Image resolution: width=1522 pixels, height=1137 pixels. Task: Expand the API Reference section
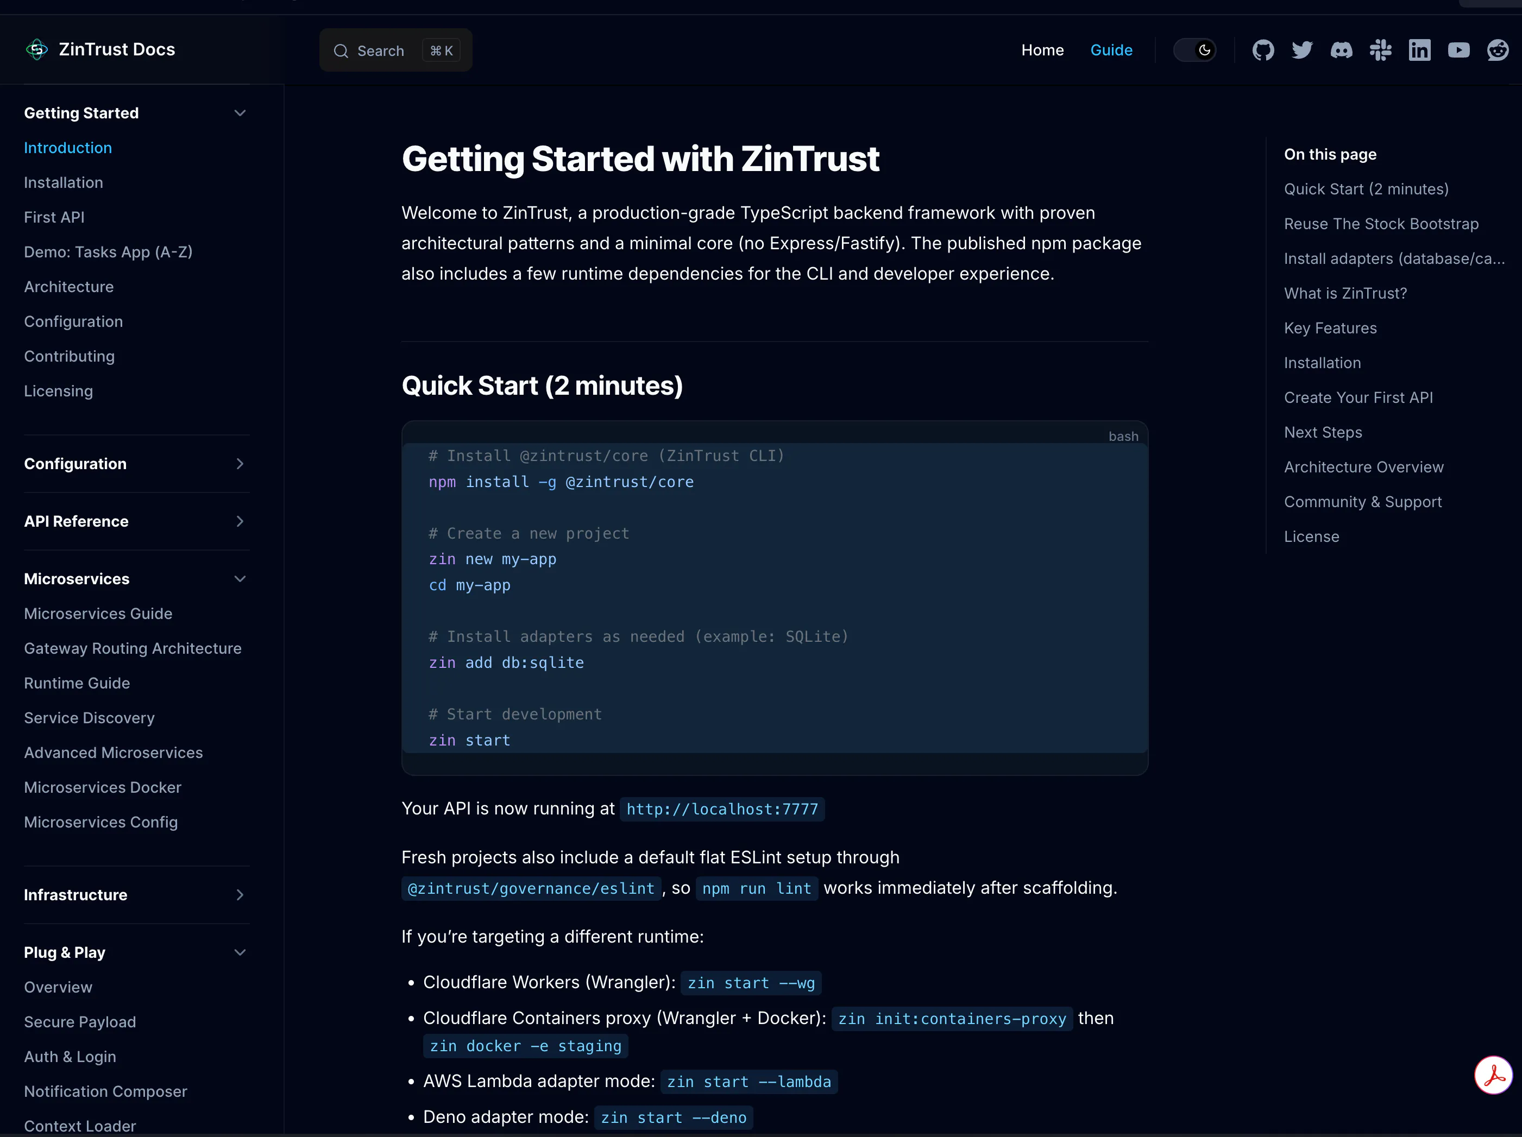click(240, 521)
